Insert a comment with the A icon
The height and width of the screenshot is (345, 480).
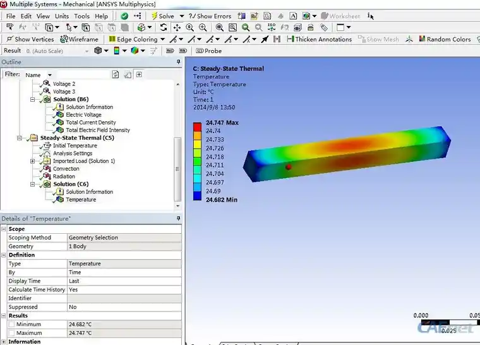(293, 16)
